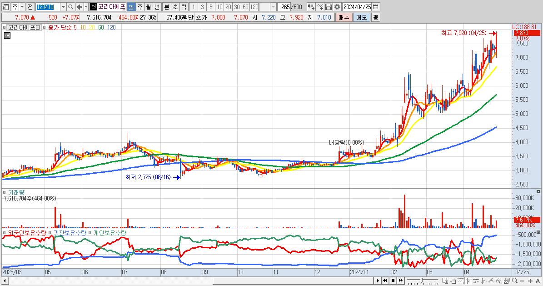Click the horizontal scrollbar track at bottom
Image resolution: width=543 pixels, height=286 pixels.
190,281
